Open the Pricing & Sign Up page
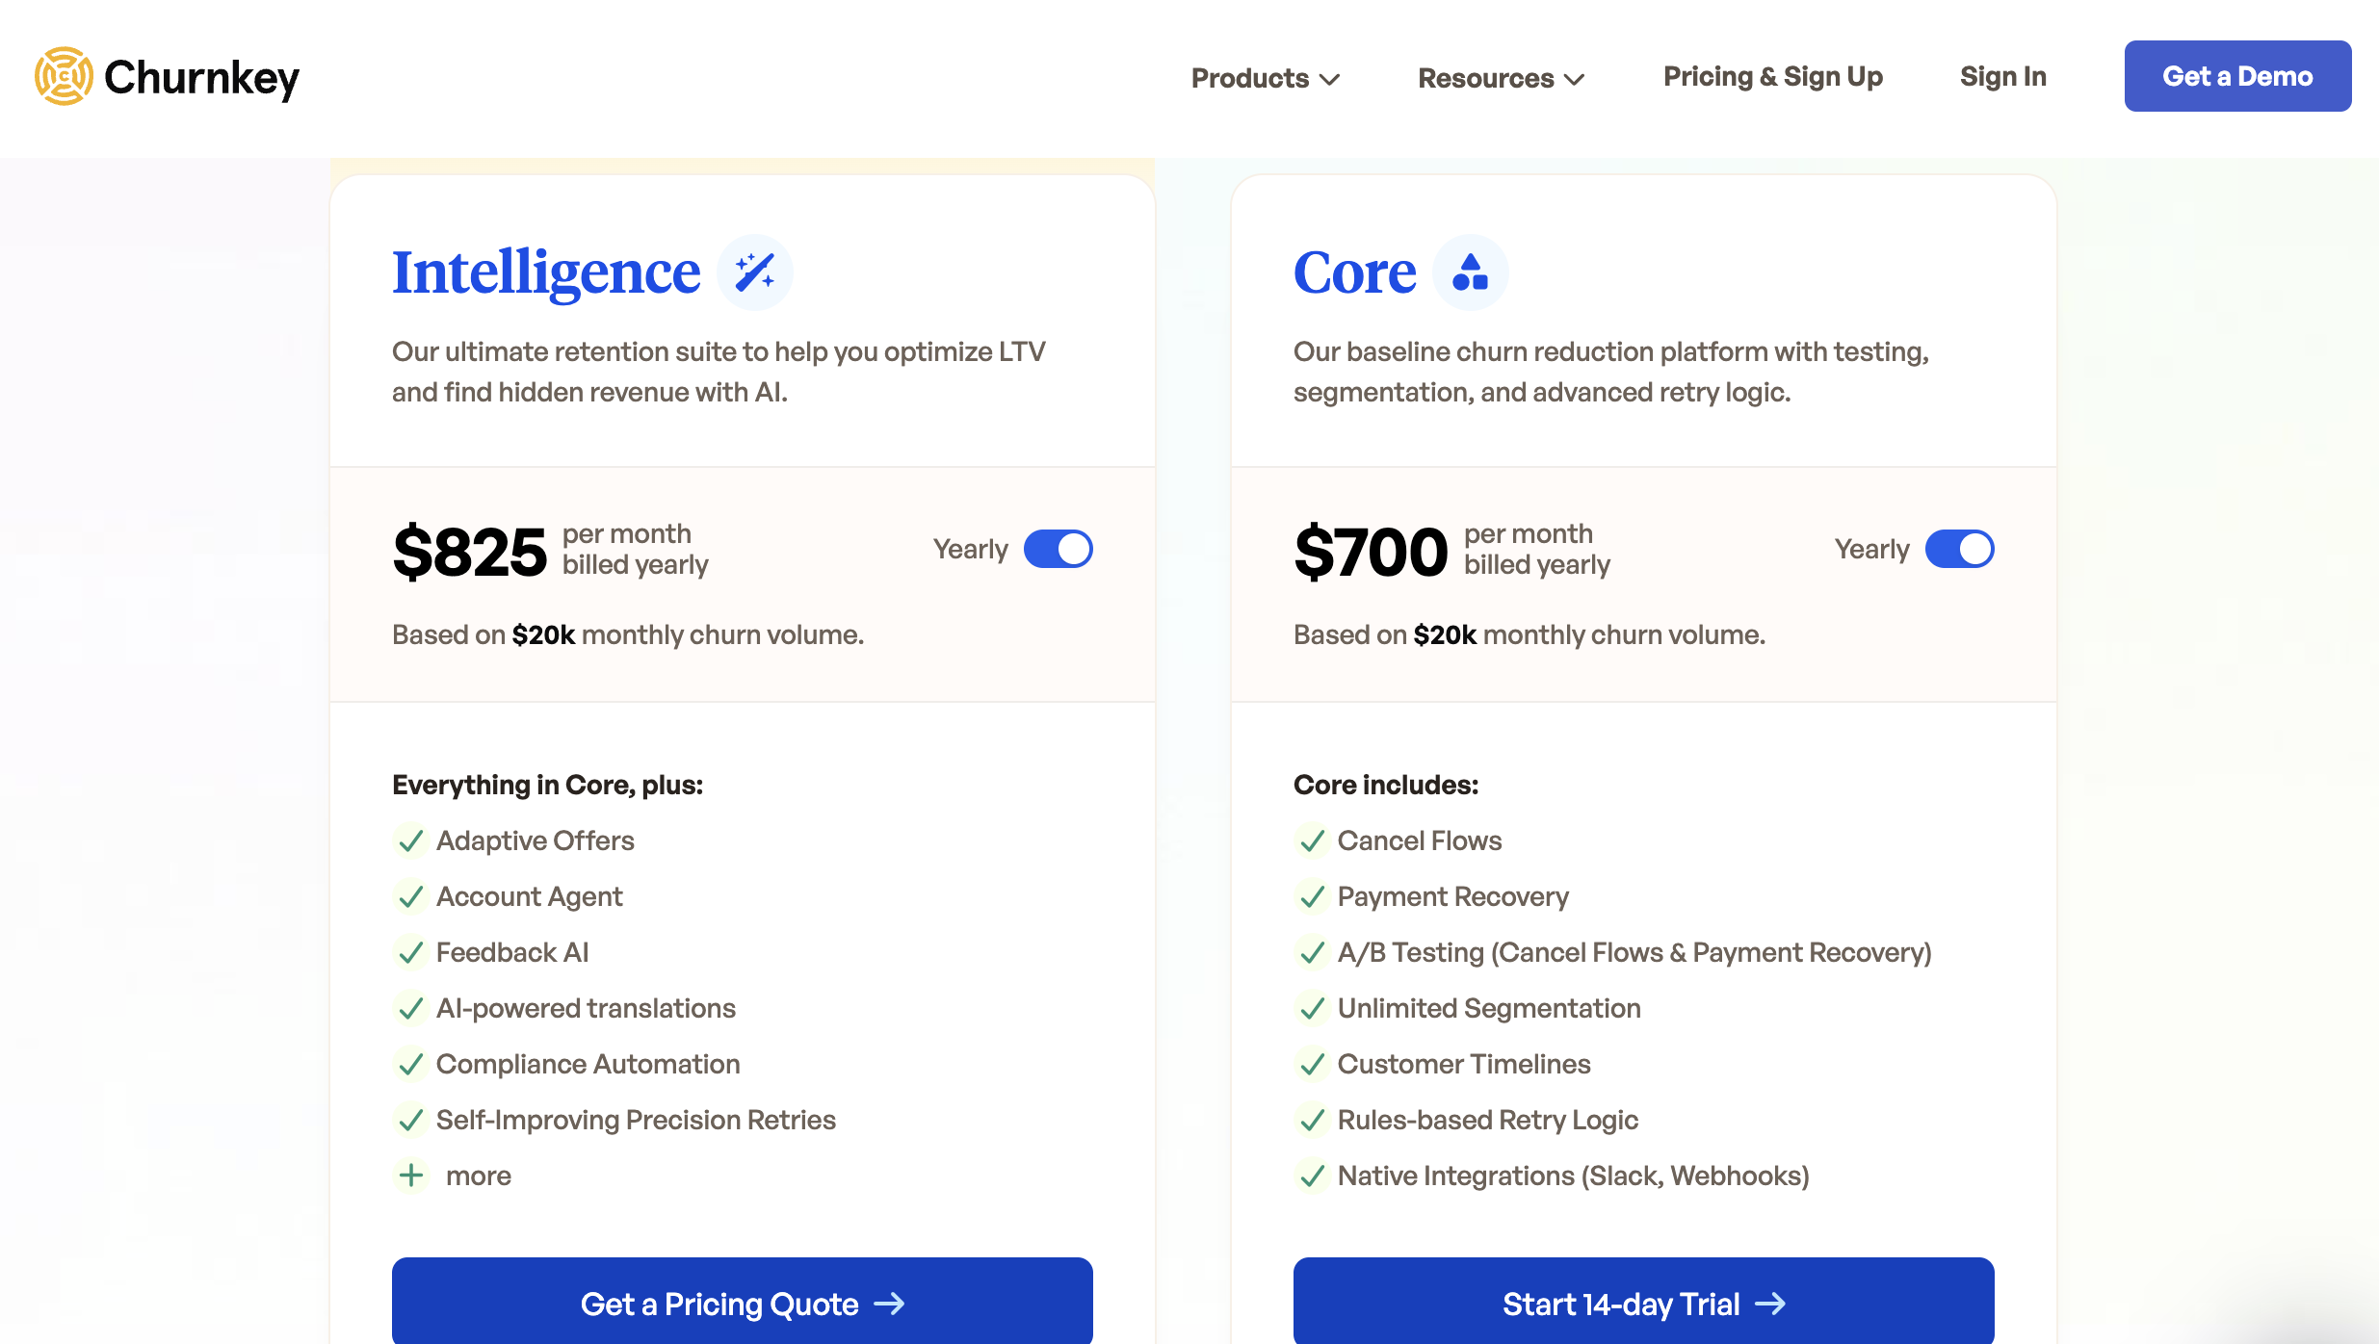This screenshot has height=1344, width=2379. tap(1772, 75)
